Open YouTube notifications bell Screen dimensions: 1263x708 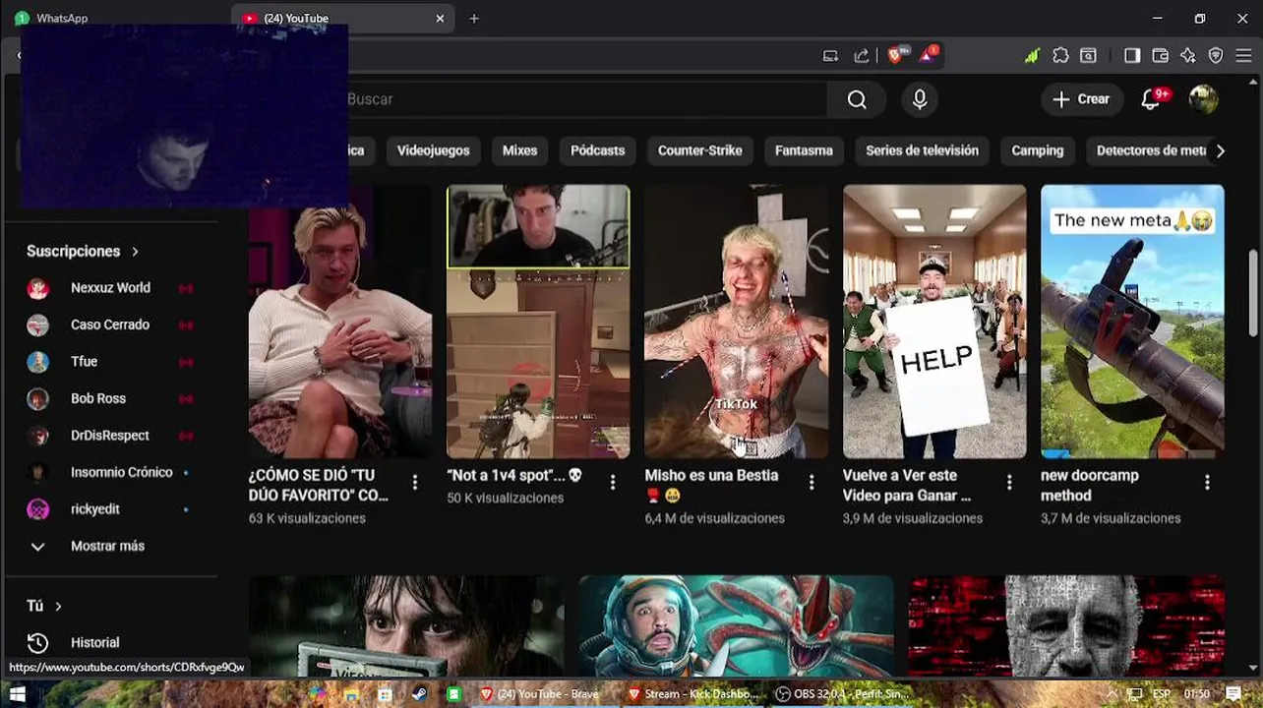tap(1150, 99)
